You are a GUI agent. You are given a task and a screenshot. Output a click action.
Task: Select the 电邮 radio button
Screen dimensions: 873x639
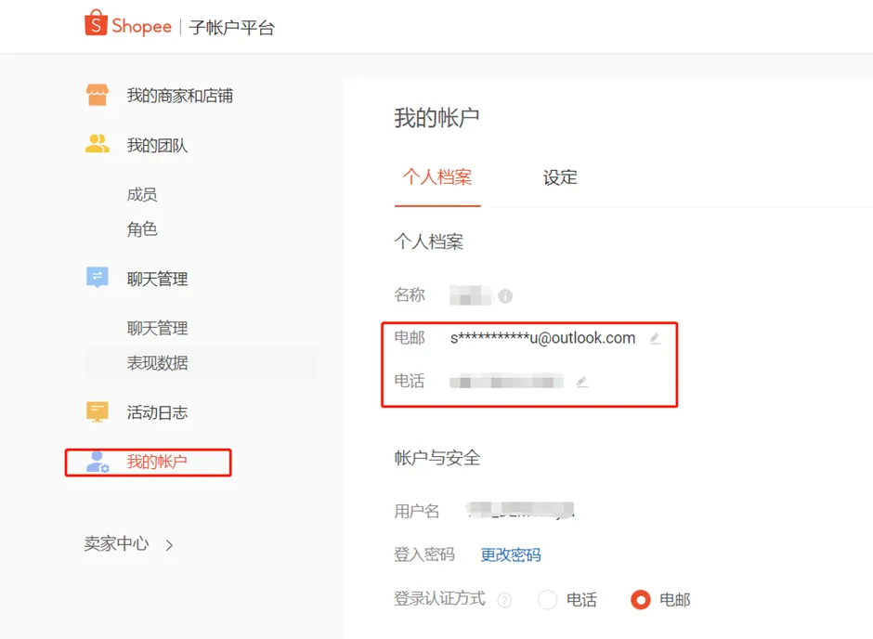point(640,600)
